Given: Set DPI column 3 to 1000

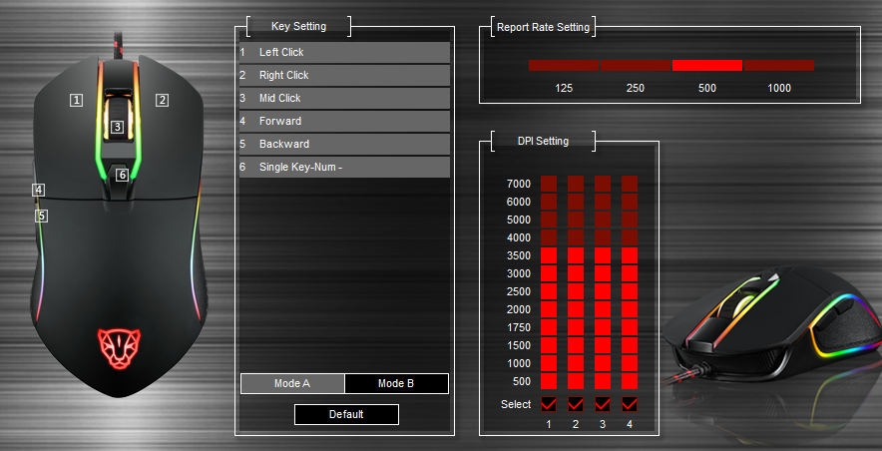Looking at the screenshot, I should coord(603,363).
